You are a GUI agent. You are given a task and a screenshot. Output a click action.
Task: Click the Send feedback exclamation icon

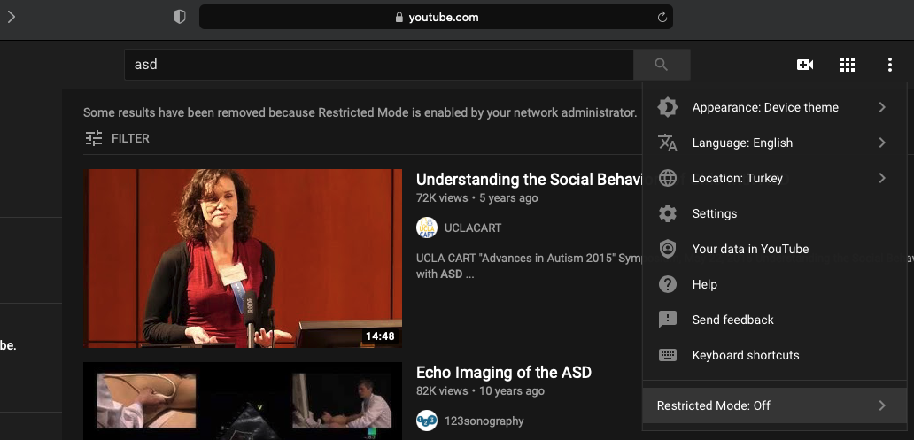click(668, 320)
